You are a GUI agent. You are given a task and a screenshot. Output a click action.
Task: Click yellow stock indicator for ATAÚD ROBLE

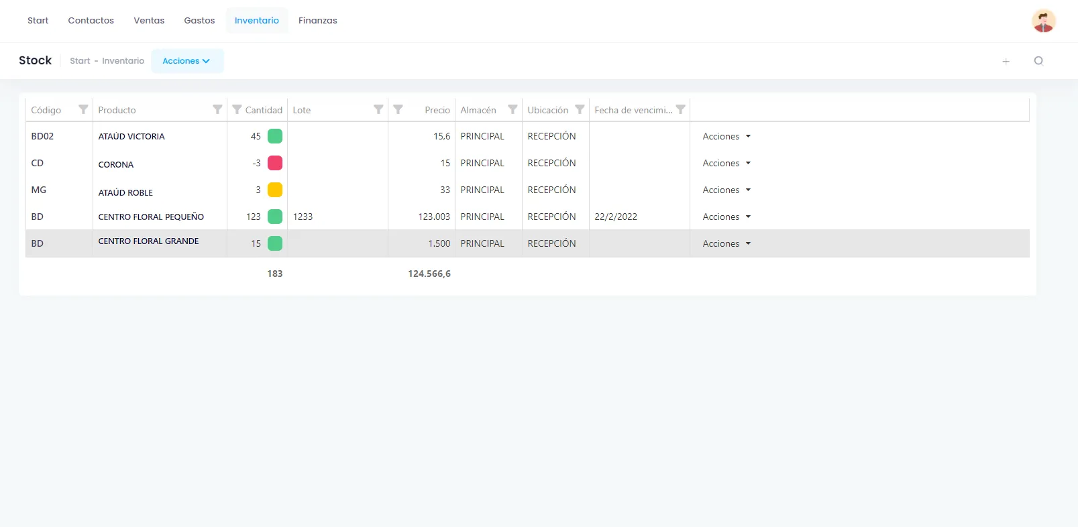[x=275, y=190]
